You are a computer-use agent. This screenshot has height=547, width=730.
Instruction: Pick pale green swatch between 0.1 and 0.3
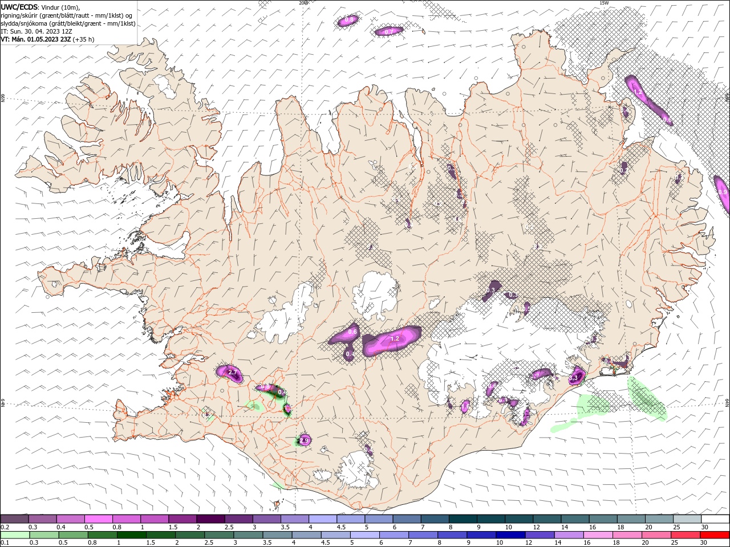click(x=14, y=535)
